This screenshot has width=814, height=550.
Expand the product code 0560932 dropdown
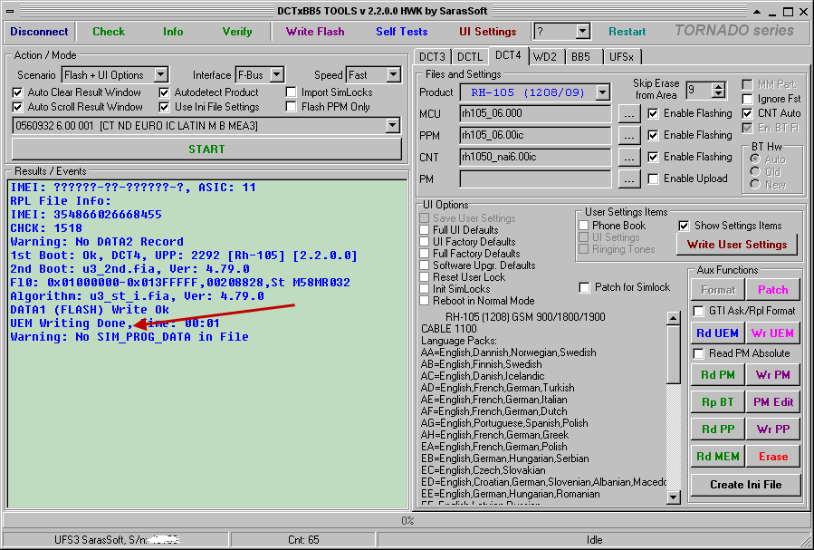(392, 126)
